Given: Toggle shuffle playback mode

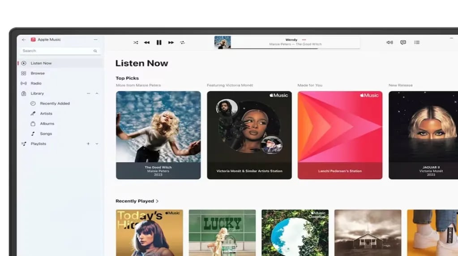Looking at the screenshot, I should [136, 42].
